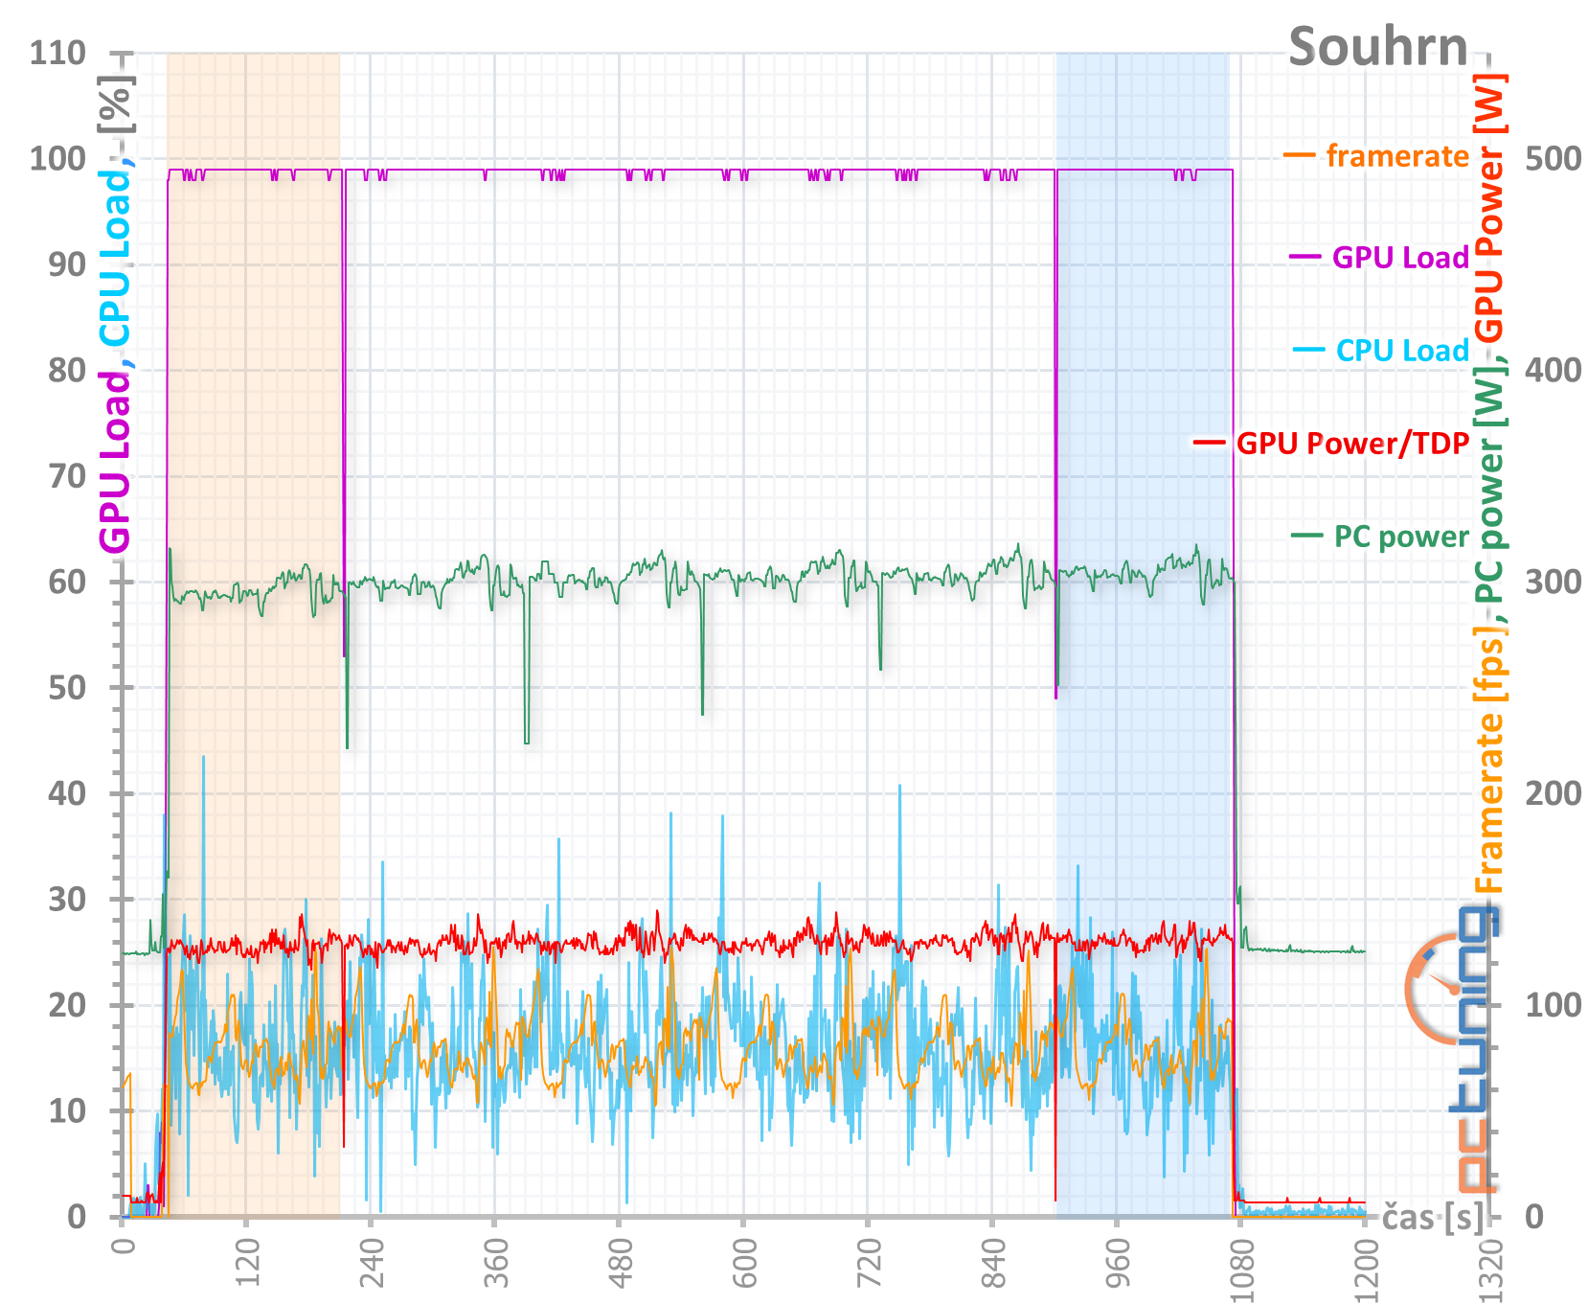Click the 'framerate' legend label

pyautogui.click(x=1396, y=155)
